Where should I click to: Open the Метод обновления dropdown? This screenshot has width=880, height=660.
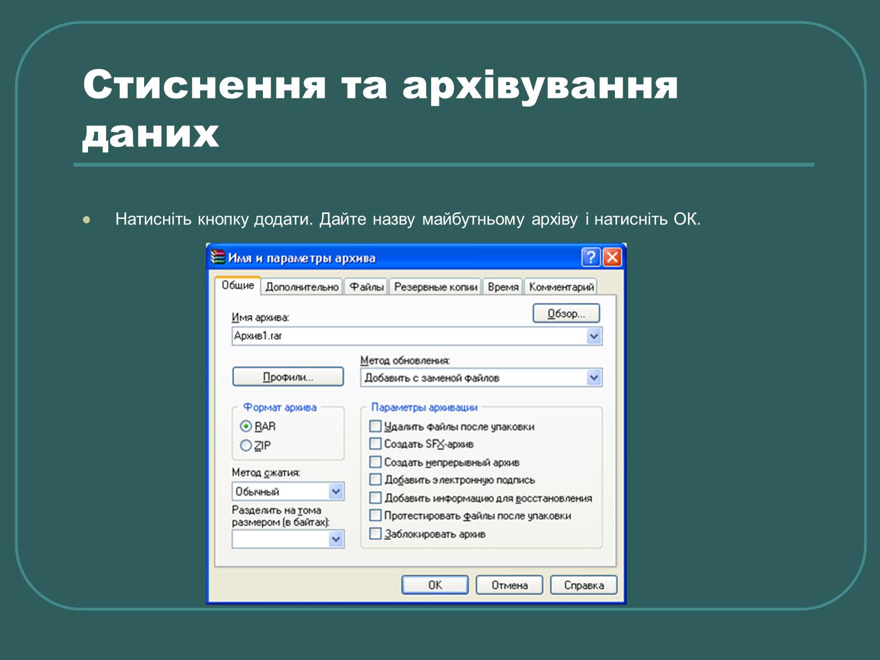pyautogui.click(x=482, y=378)
